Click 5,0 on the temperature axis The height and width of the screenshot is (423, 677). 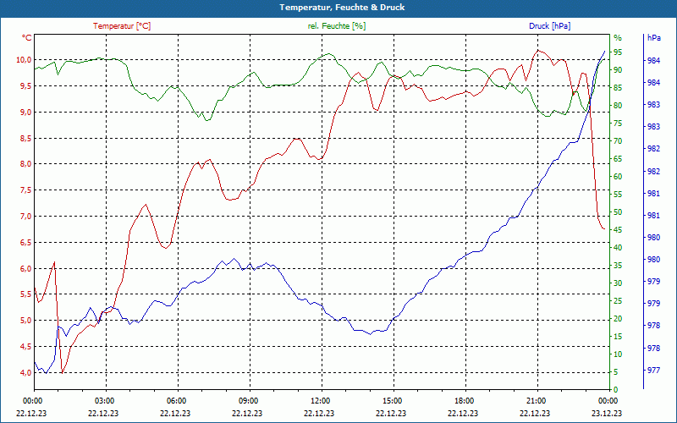pyautogui.click(x=26, y=321)
